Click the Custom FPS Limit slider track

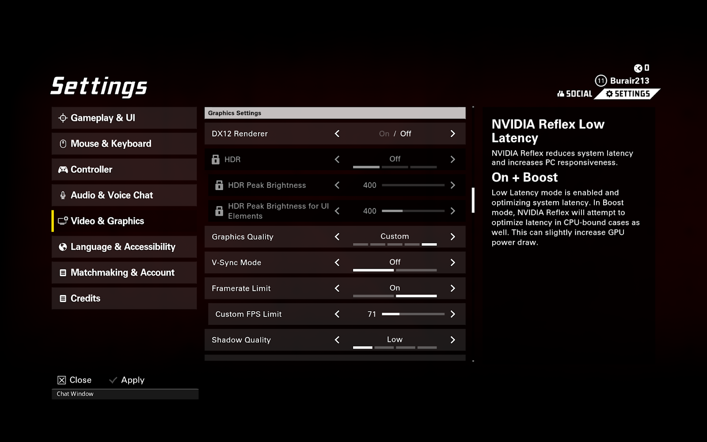click(x=413, y=314)
